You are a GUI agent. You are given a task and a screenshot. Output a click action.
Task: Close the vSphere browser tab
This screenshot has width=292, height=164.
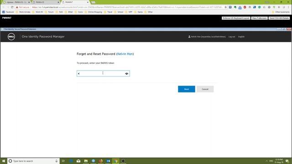(x=29, y=2)
